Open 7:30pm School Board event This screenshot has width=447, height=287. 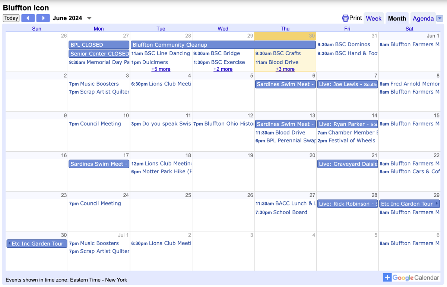coord(281,212)
